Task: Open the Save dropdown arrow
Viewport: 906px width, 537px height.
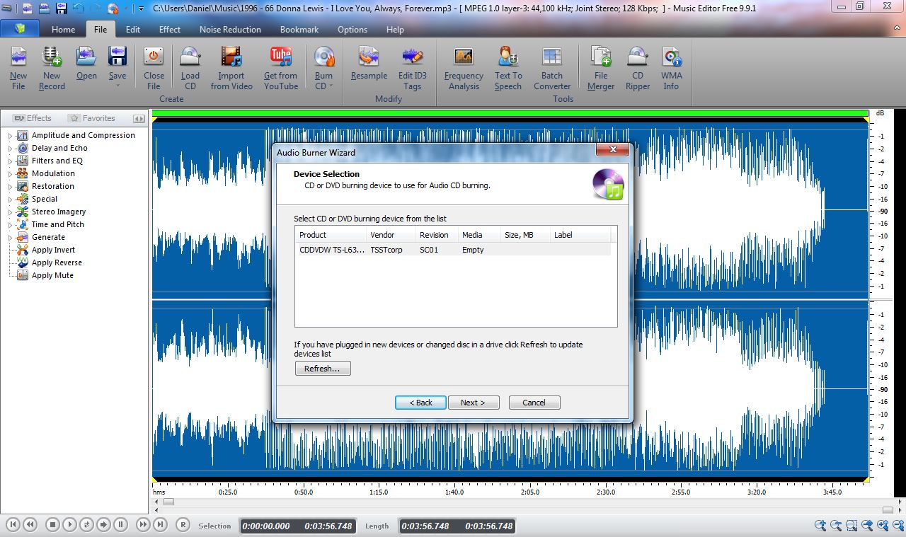Action: 117,86
